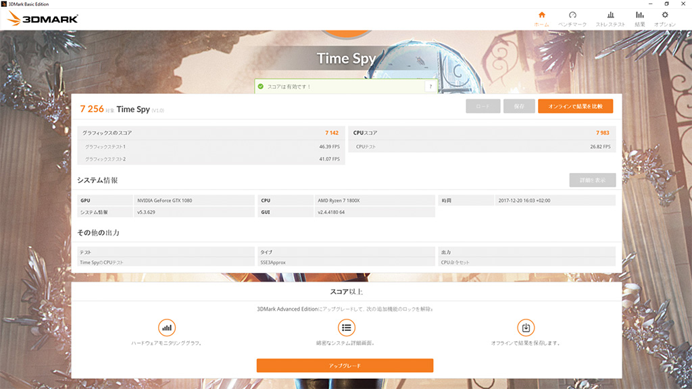Click the グラフィックステスト2 row label

pos(105,159)
